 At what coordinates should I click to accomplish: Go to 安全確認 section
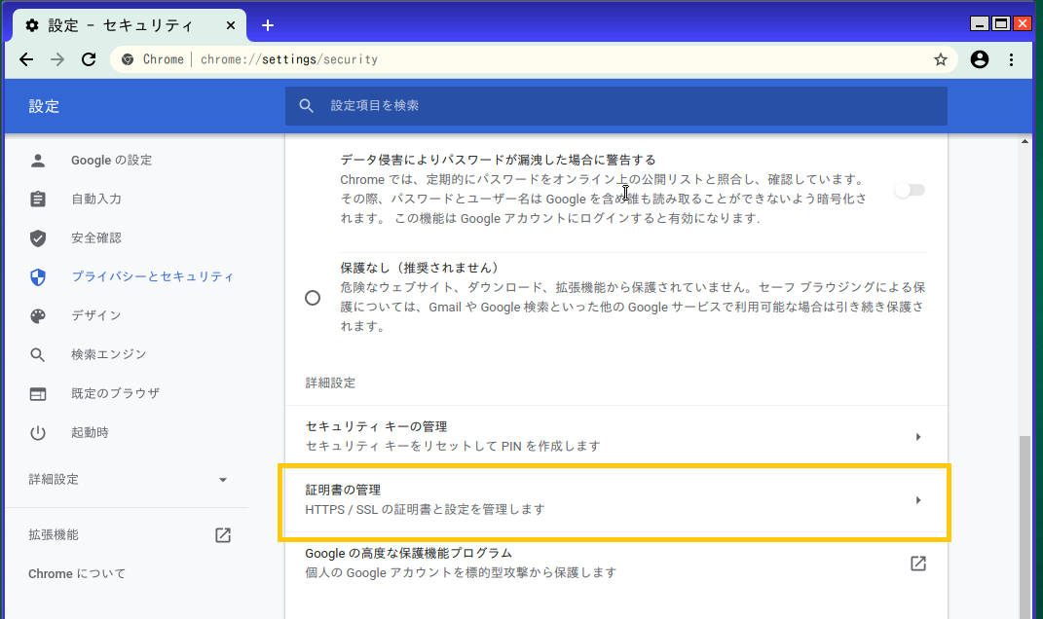point(96,238)
